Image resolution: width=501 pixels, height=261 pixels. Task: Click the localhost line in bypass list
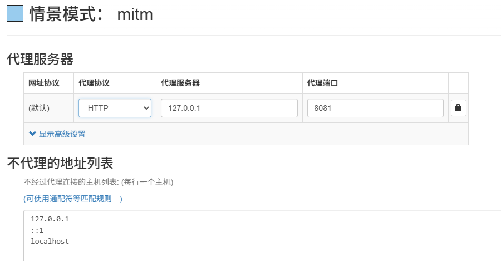click(50, 241)
